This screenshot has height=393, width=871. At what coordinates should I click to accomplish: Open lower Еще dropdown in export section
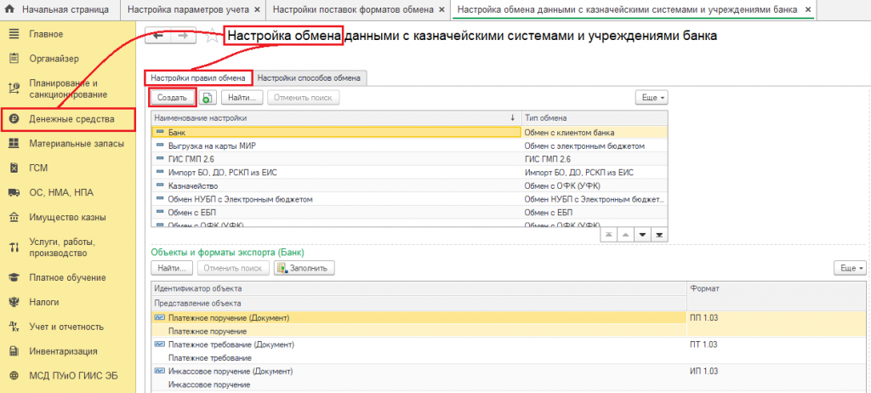[x=851, y=268]
